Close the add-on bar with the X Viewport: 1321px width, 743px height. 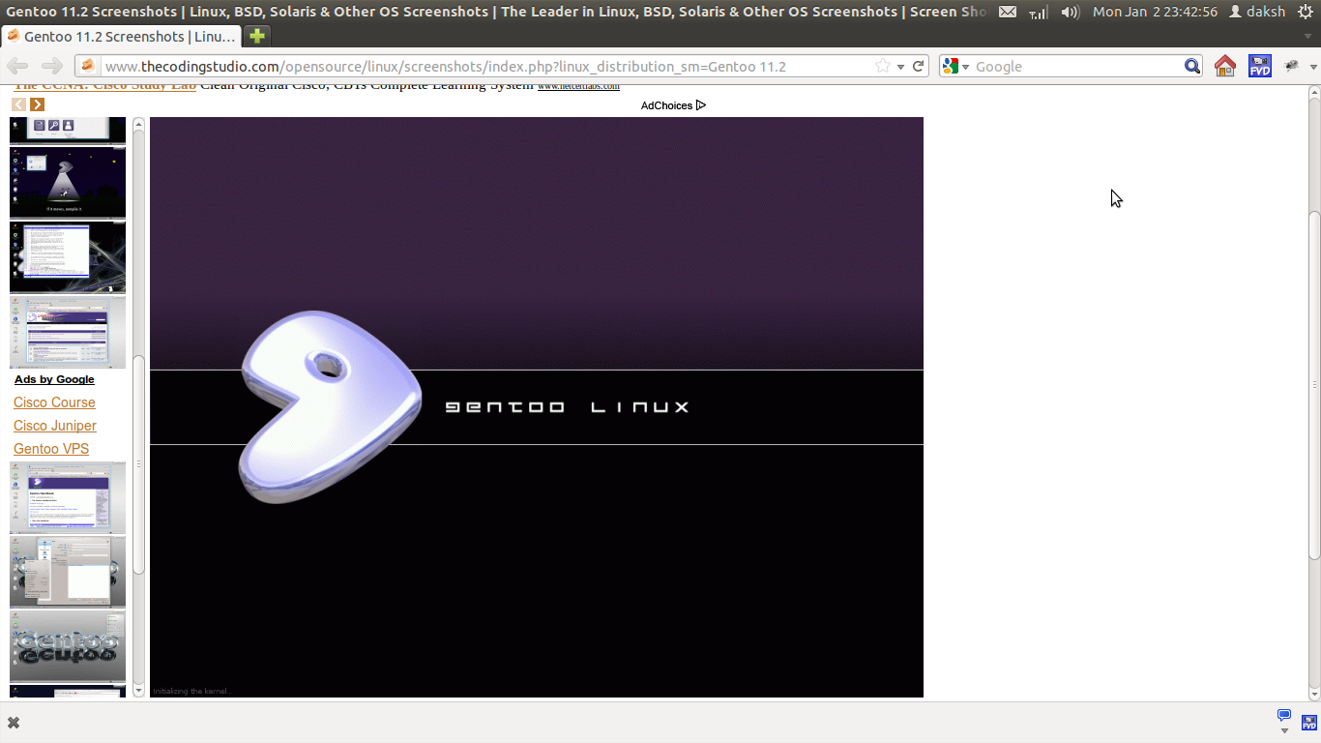(14, 723)
